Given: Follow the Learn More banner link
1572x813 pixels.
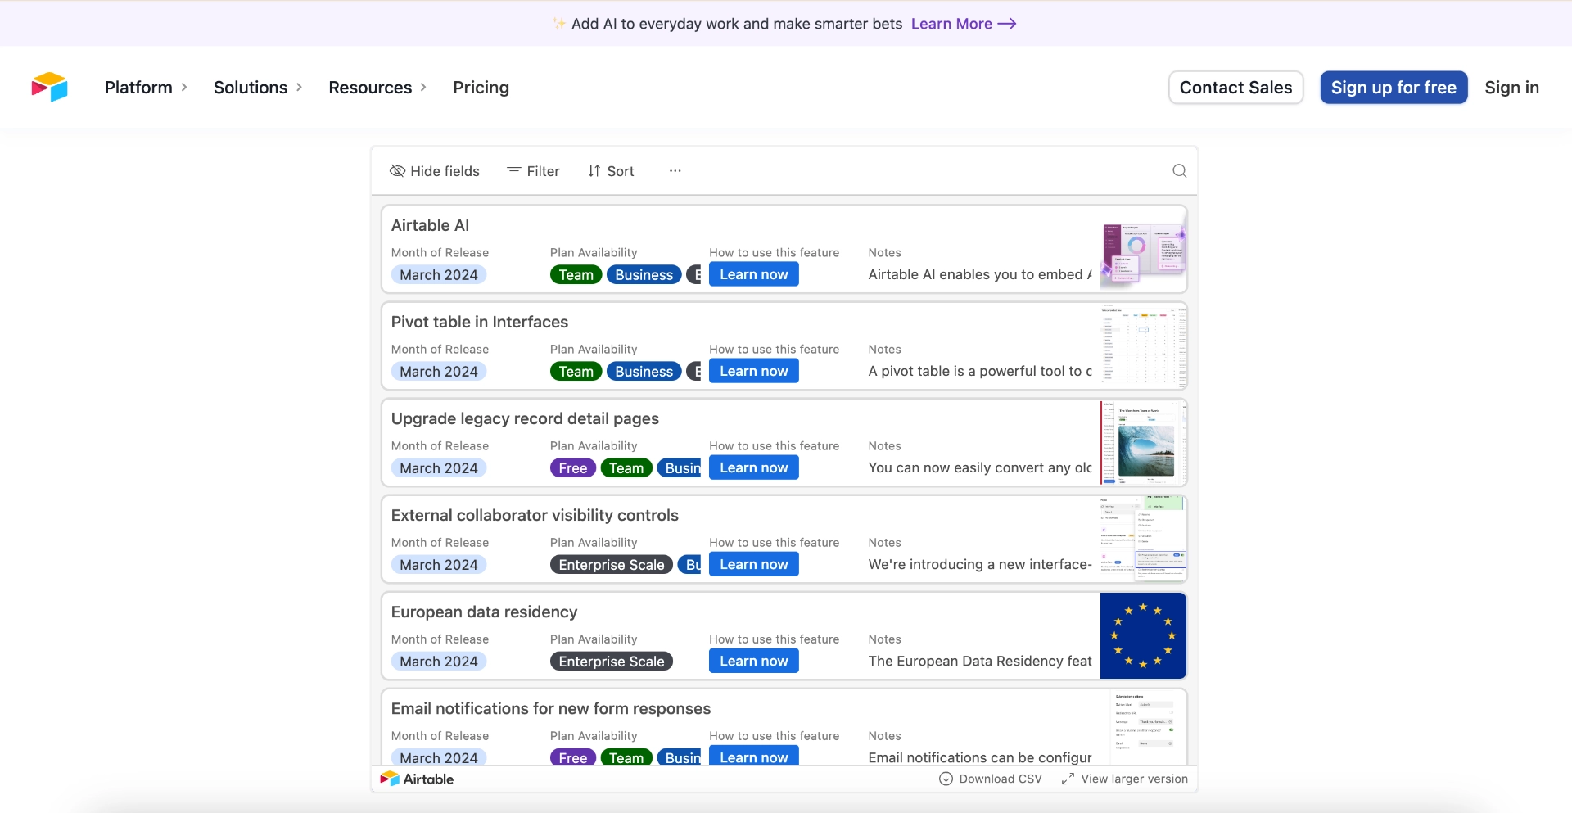Looking at the screenshot, I should [x=963, y=24].
